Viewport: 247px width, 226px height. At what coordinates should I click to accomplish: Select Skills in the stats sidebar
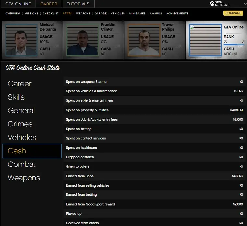coord(16,97)
